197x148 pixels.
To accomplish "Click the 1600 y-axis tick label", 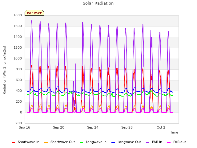I will tap(18, 26).
